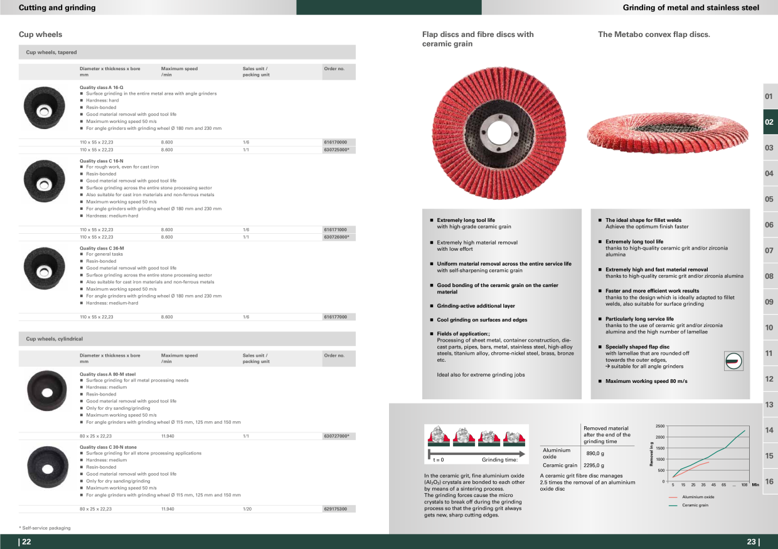778x549 pixels.
Task: Click the 'Cup wheels, tapered' section header
Action: (x=187, y=53)
